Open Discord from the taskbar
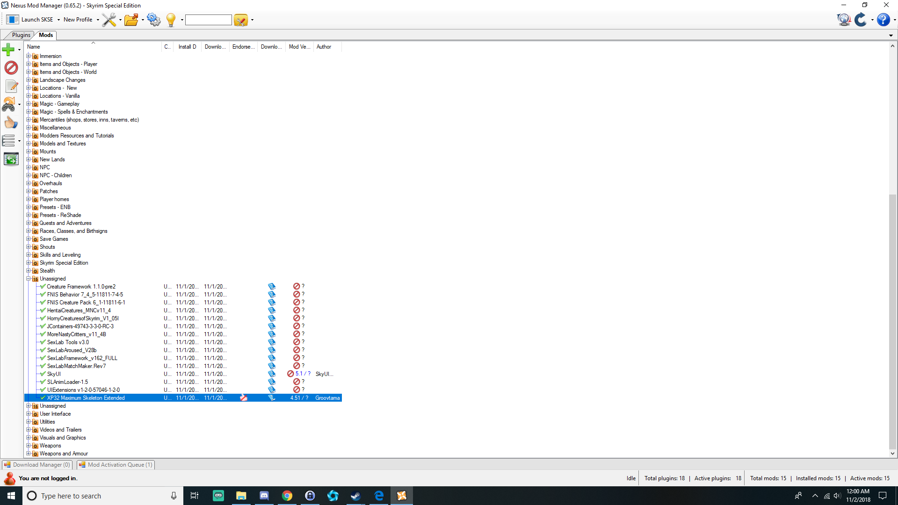The width and height of the screenshot is (898, 505). pyautogui.click(x=264, y=496)
